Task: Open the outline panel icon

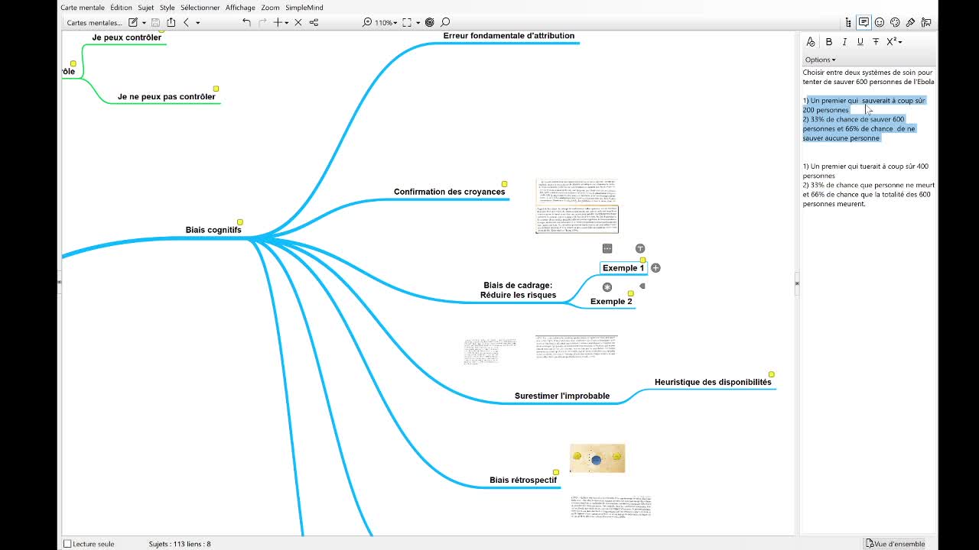Action: coord(848,22)
